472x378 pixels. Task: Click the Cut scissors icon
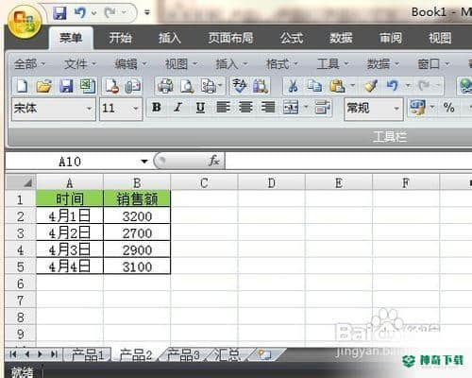pyautogui.click(x=293, y=86)
